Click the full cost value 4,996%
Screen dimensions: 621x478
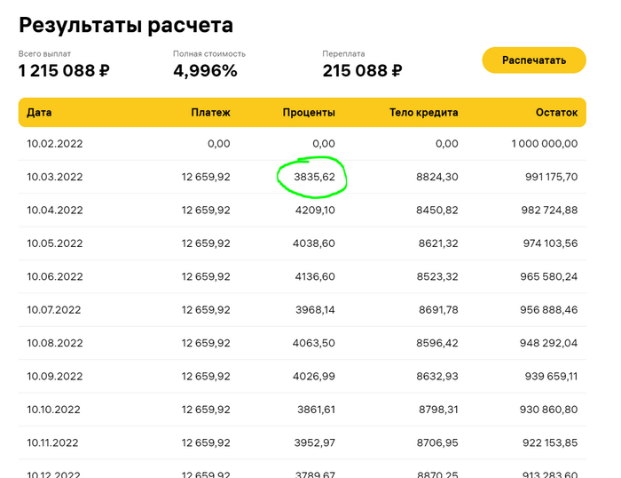tap(205, 71)
